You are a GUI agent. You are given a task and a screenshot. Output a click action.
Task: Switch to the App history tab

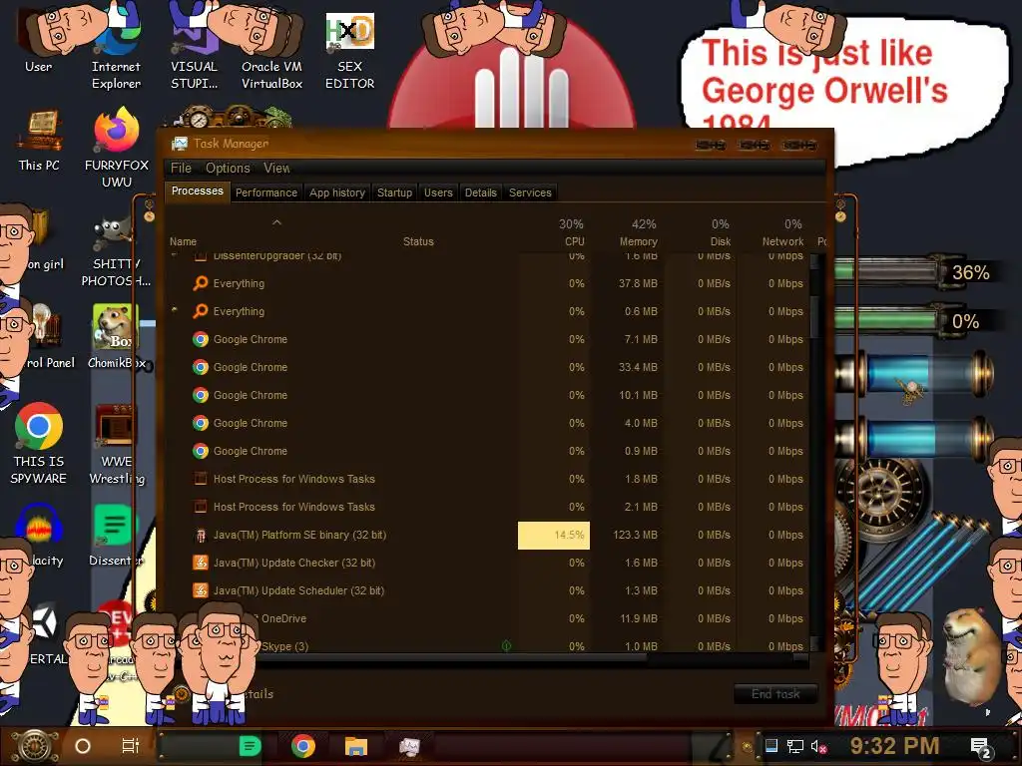pyautogui.click(x=337, y=192)
